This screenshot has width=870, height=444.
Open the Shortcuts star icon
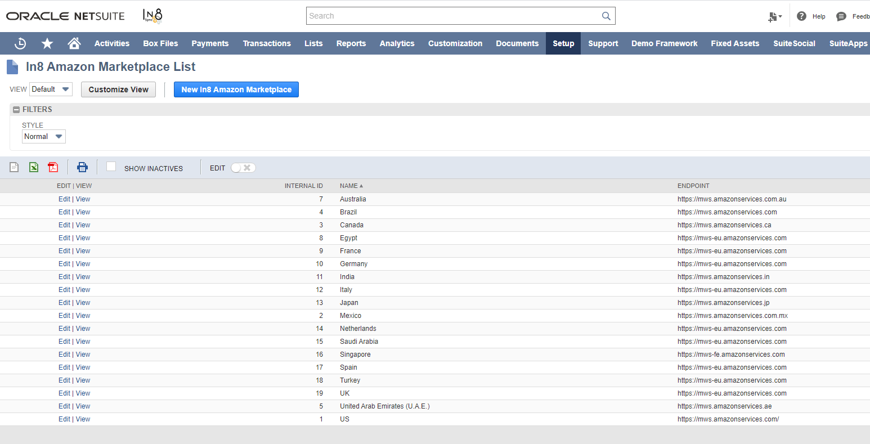click(x=47, y=43)
